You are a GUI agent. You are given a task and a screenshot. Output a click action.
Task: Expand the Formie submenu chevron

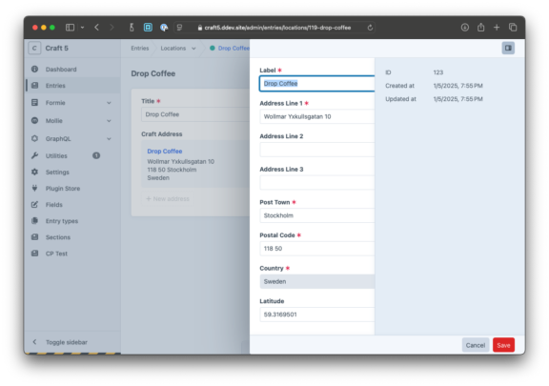tap(109, 103)
